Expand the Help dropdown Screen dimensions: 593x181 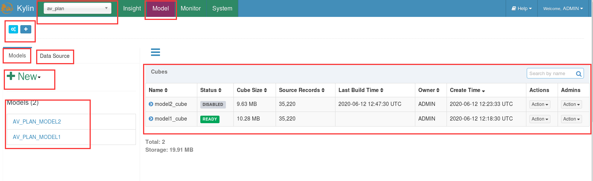pos(521,8)
